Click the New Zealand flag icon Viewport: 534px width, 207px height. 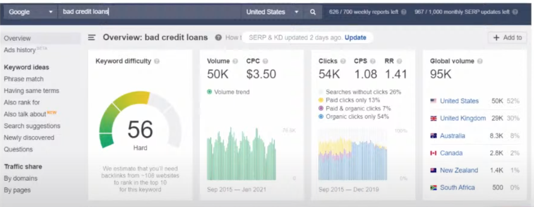tap(433, 170)
